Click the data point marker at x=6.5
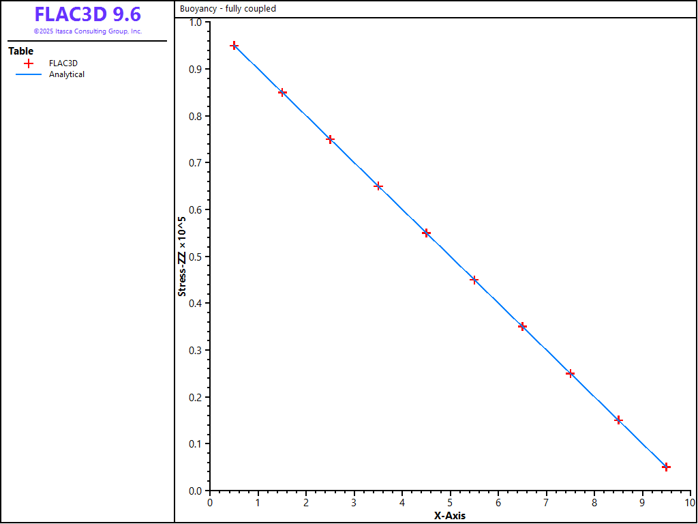The height and width of the screenshot is (524, 698). click(x=522, y=327)
